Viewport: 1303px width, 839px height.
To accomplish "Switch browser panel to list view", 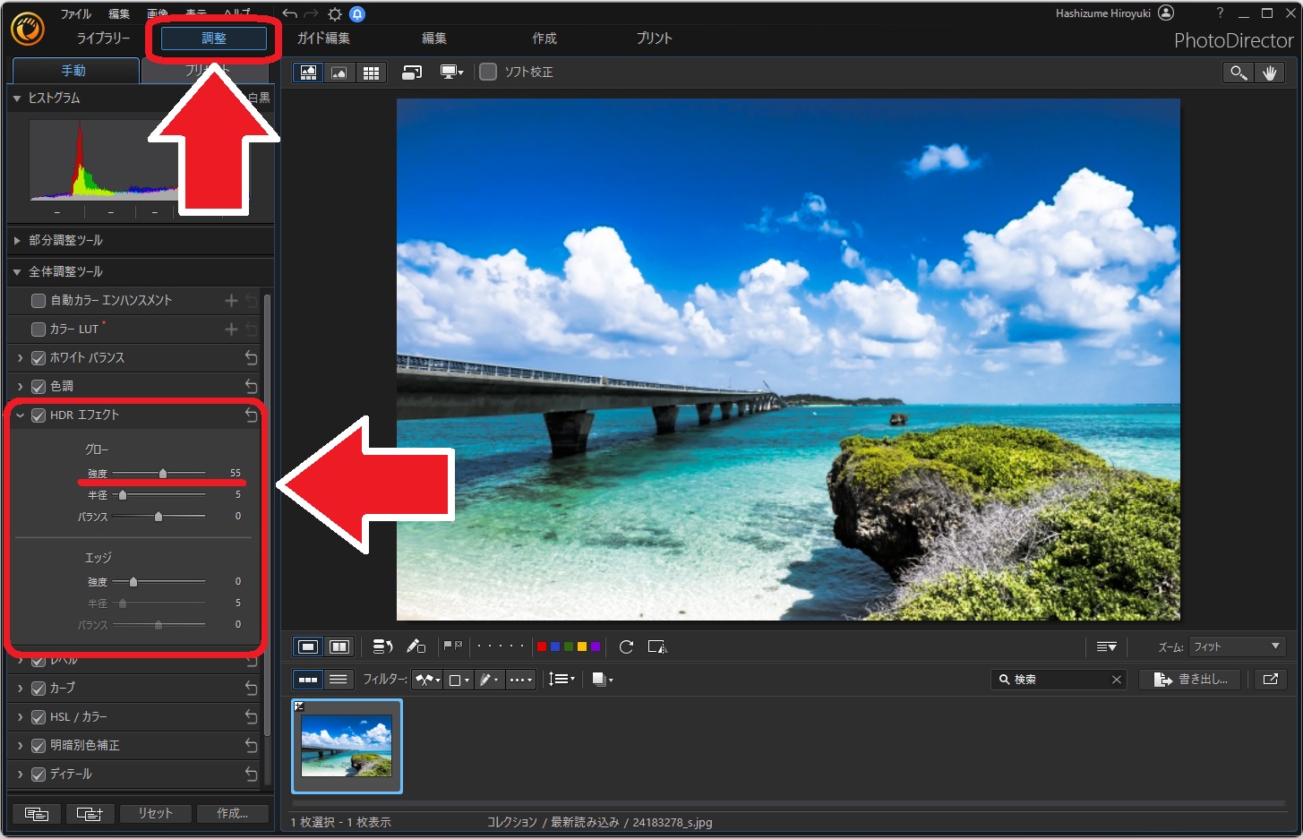I will 339,680.
